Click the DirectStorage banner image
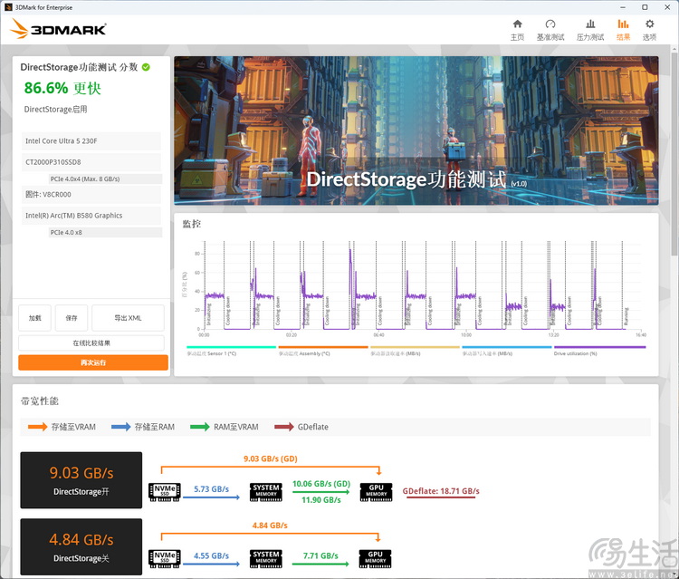This screenshot has width=679, height=579. pyautogui.click(x=416, y=130)
